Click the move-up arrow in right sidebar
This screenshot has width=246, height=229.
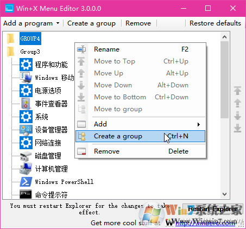click(x=237, y=103)
